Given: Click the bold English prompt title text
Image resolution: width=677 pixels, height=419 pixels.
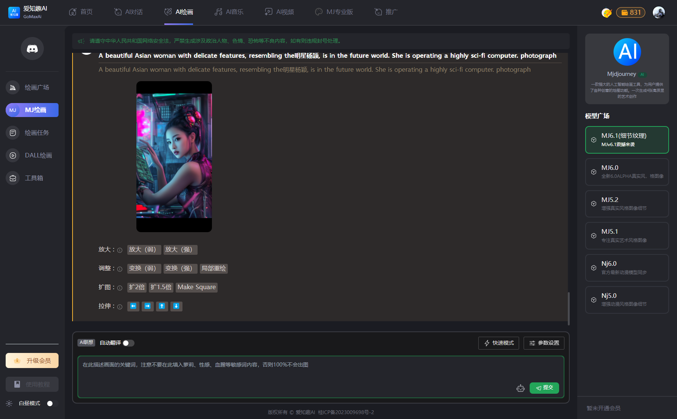Looking at the screenshot, I should pyautogui.click(x=328, y=56).
